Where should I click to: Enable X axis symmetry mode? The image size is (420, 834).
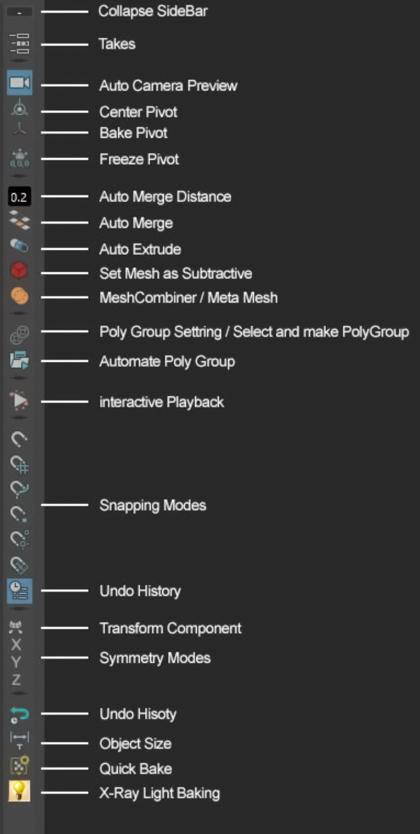click(x=17, y=645)
